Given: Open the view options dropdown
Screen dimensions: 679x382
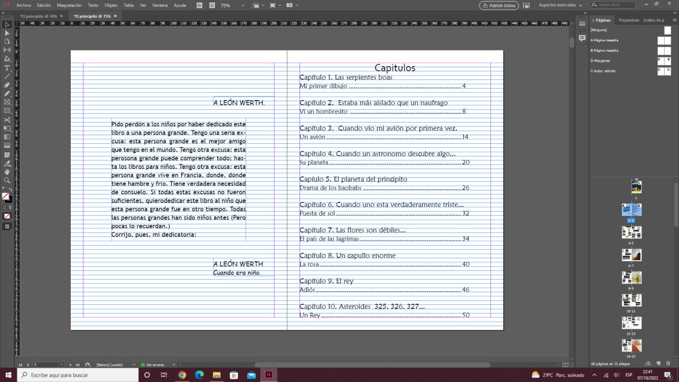Looking at the screenshot, I should 262,6.
